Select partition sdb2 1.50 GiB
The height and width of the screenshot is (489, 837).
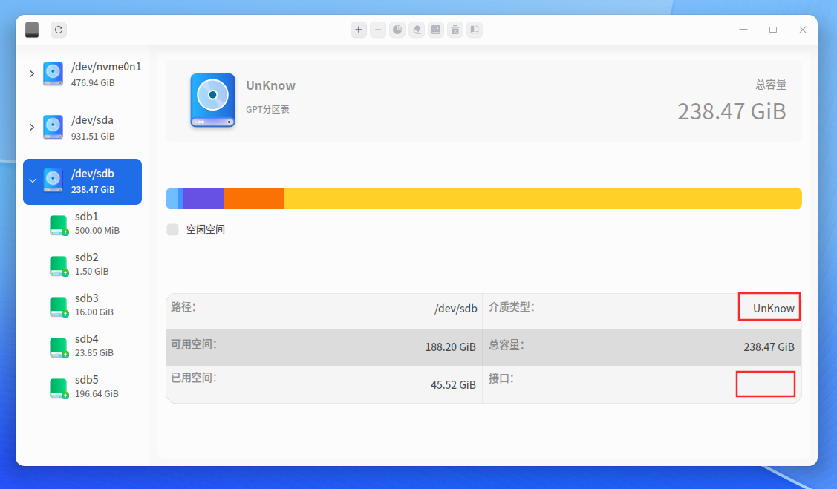(82, 264)
